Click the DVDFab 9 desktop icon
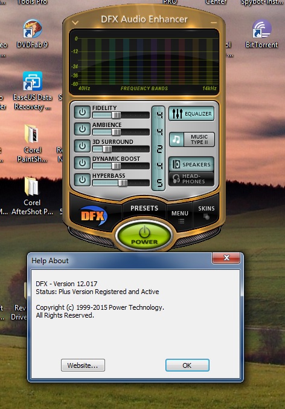This screenshot has height=409, width=285. tap(32, 34)
